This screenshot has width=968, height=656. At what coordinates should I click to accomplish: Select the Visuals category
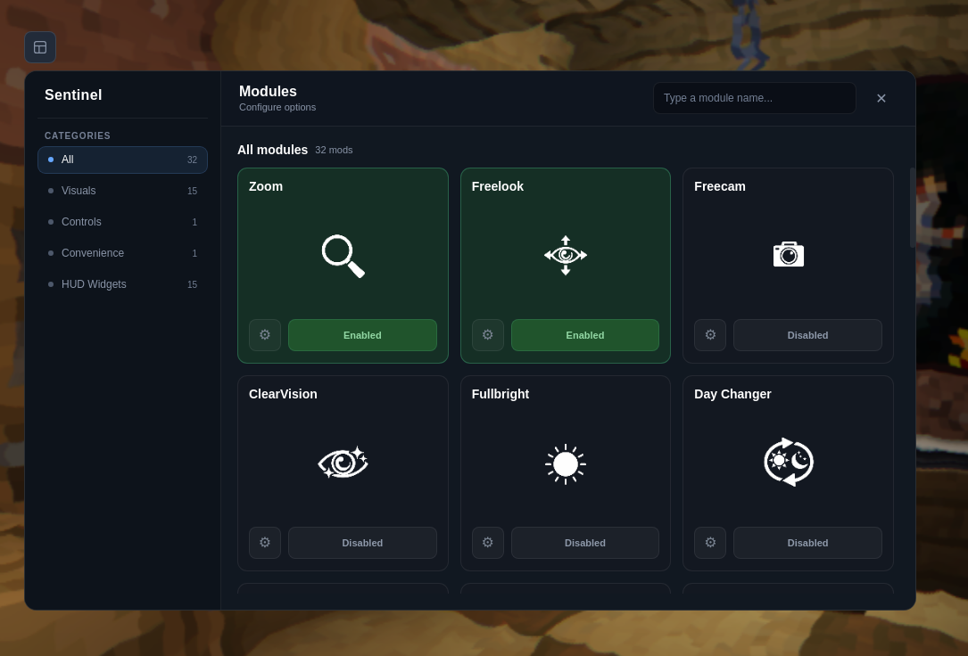122,191
